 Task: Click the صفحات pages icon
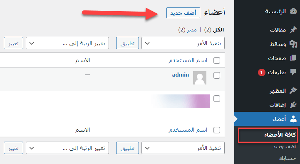click(x=293, y=58)
